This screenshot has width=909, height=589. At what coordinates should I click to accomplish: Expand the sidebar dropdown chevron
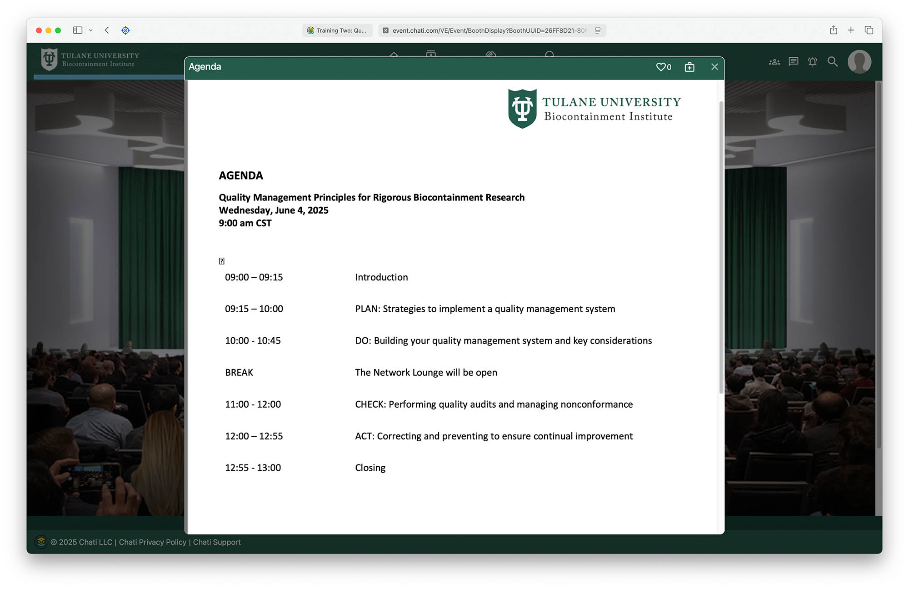point(91,30)
